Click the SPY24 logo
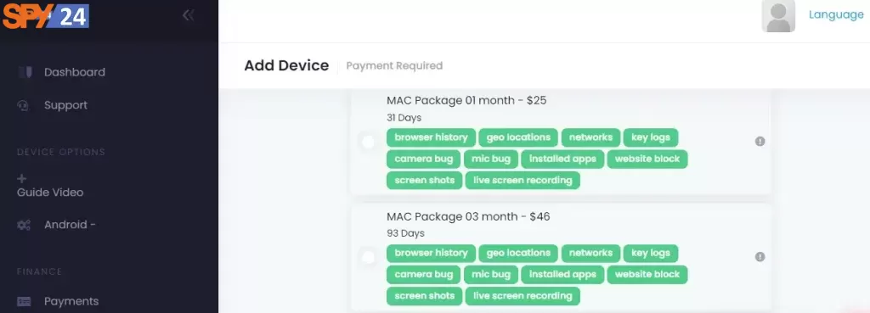Image resolution: width=870 pixels, height=313 pixels. (46, 15)
